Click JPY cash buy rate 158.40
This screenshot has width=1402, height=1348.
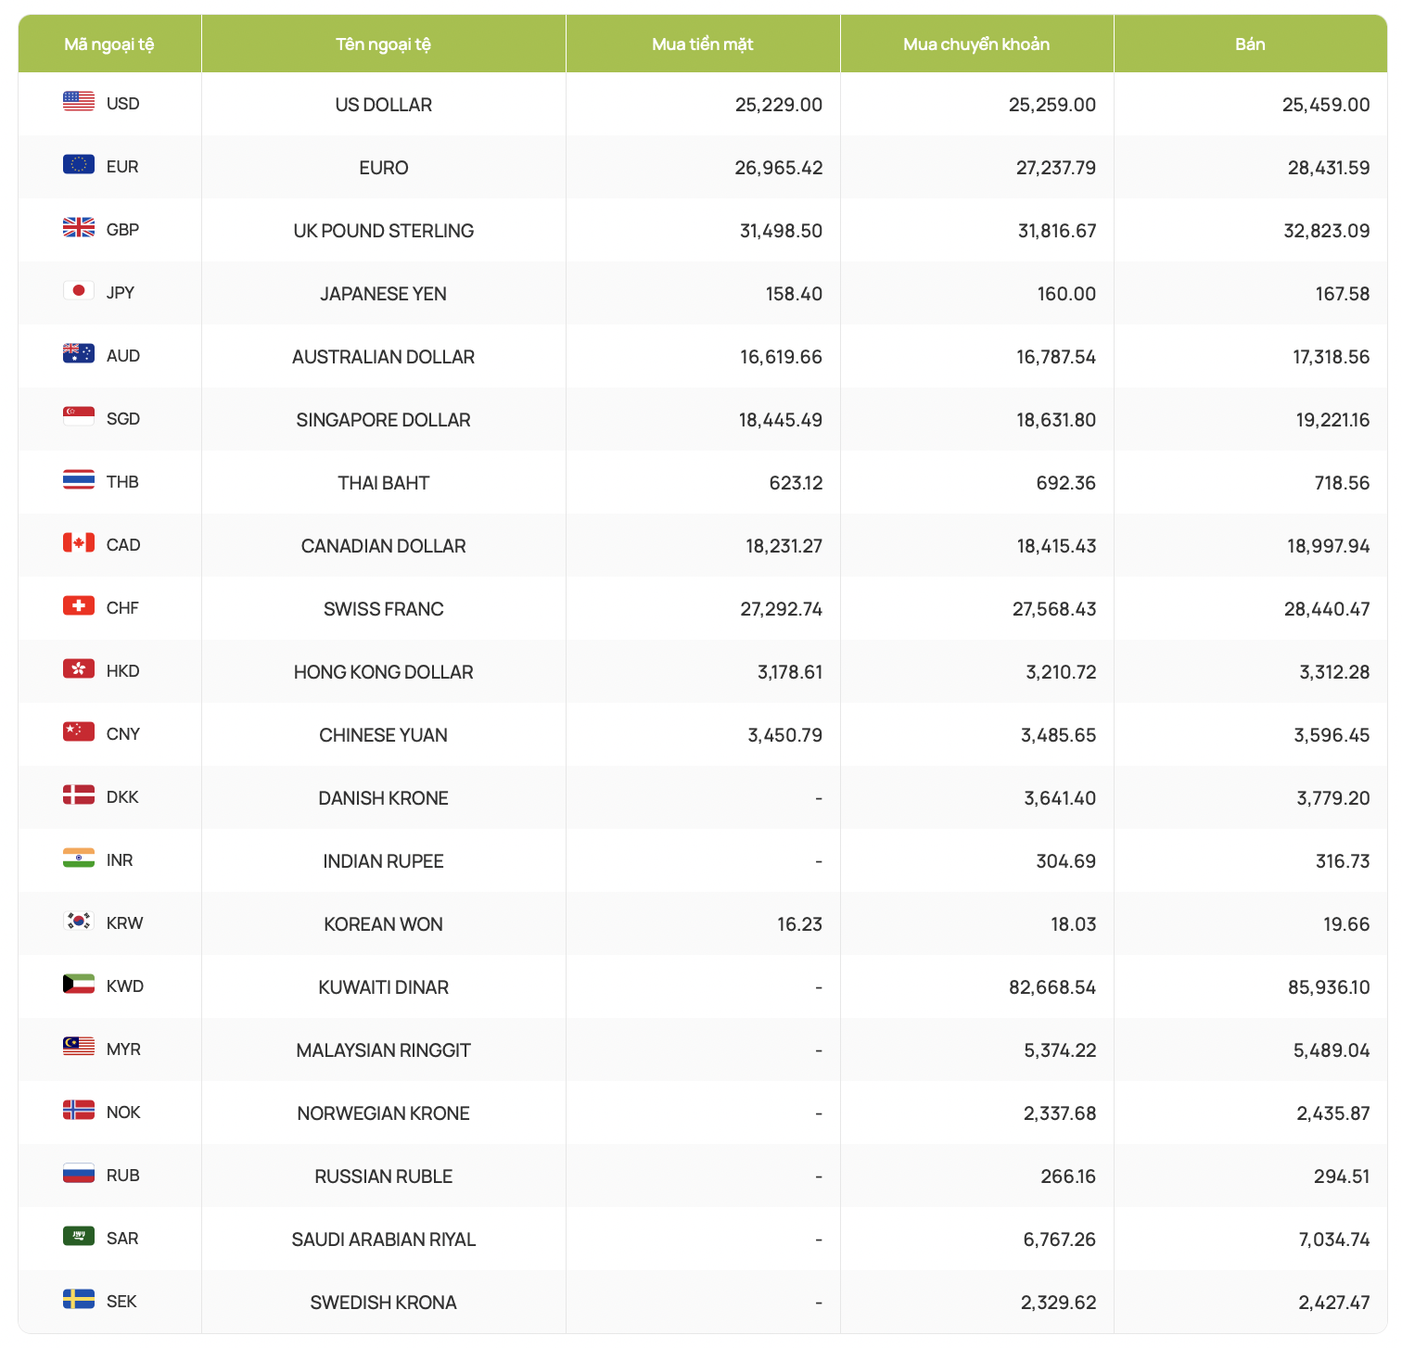coord(794,294)
